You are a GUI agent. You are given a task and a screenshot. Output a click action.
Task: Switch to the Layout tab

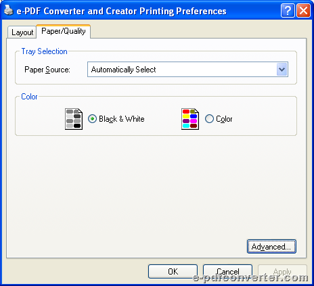[x=22, y=32]
